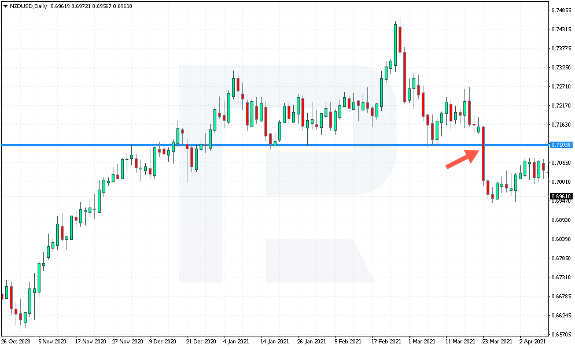
Task: Click the 0.65705 lowest price label
Action: pos(561,334)
